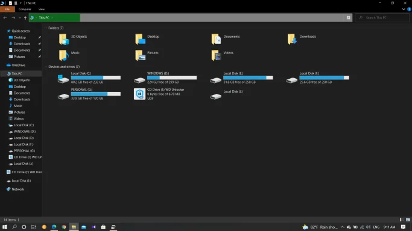This screenshot has height=231, width=412.
Task: Click "31.8 GB free of 250 GB" text
Action: point(239,82)
